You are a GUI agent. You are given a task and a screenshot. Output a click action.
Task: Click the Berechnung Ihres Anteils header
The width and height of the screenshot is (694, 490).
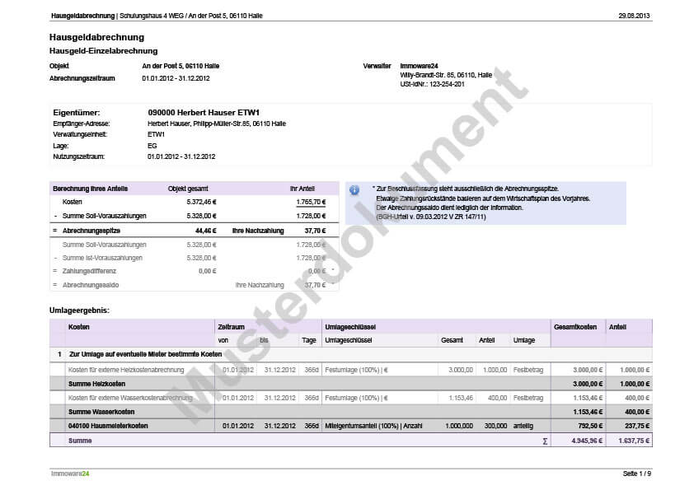(90, 189)
